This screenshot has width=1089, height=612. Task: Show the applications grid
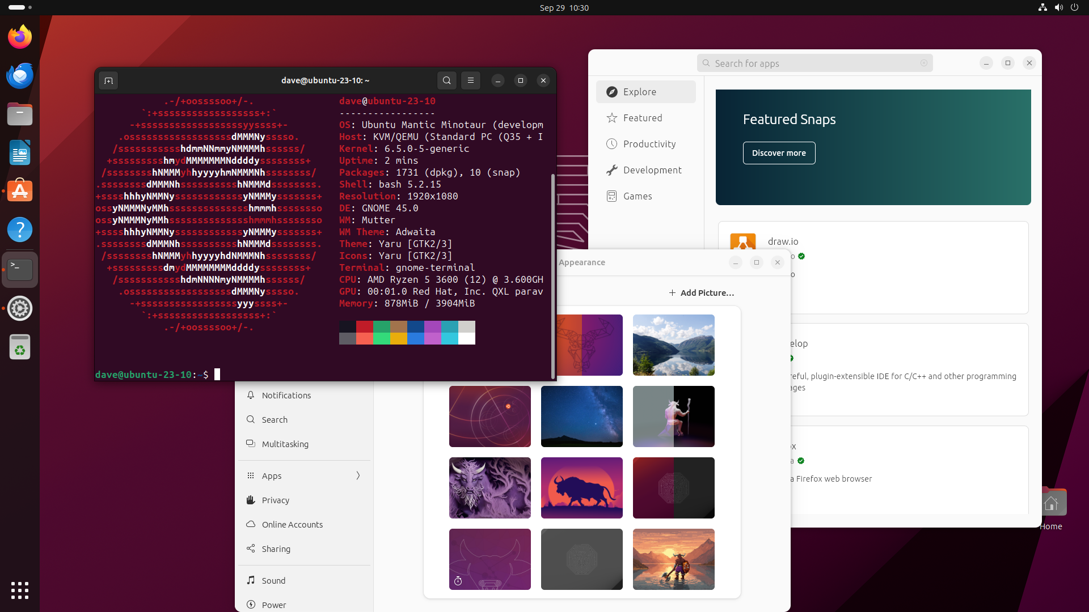tap(20, 590)
